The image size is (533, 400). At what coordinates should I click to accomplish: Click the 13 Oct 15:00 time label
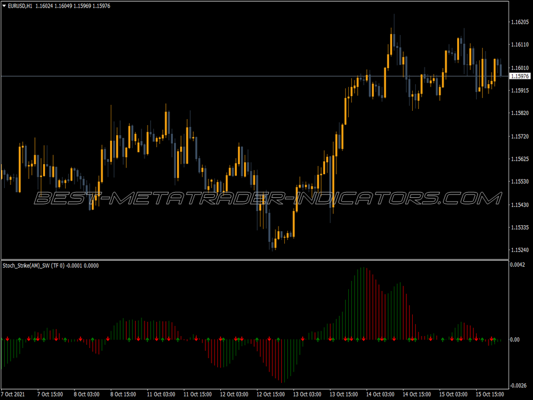(x=343, y=394)
